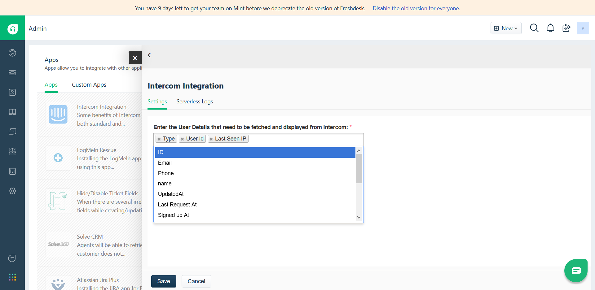Click the dropdown scrollbar down arrow
The width and height of the screenshot is (595, 290).
pyautogui.click(x=359, y=217)
